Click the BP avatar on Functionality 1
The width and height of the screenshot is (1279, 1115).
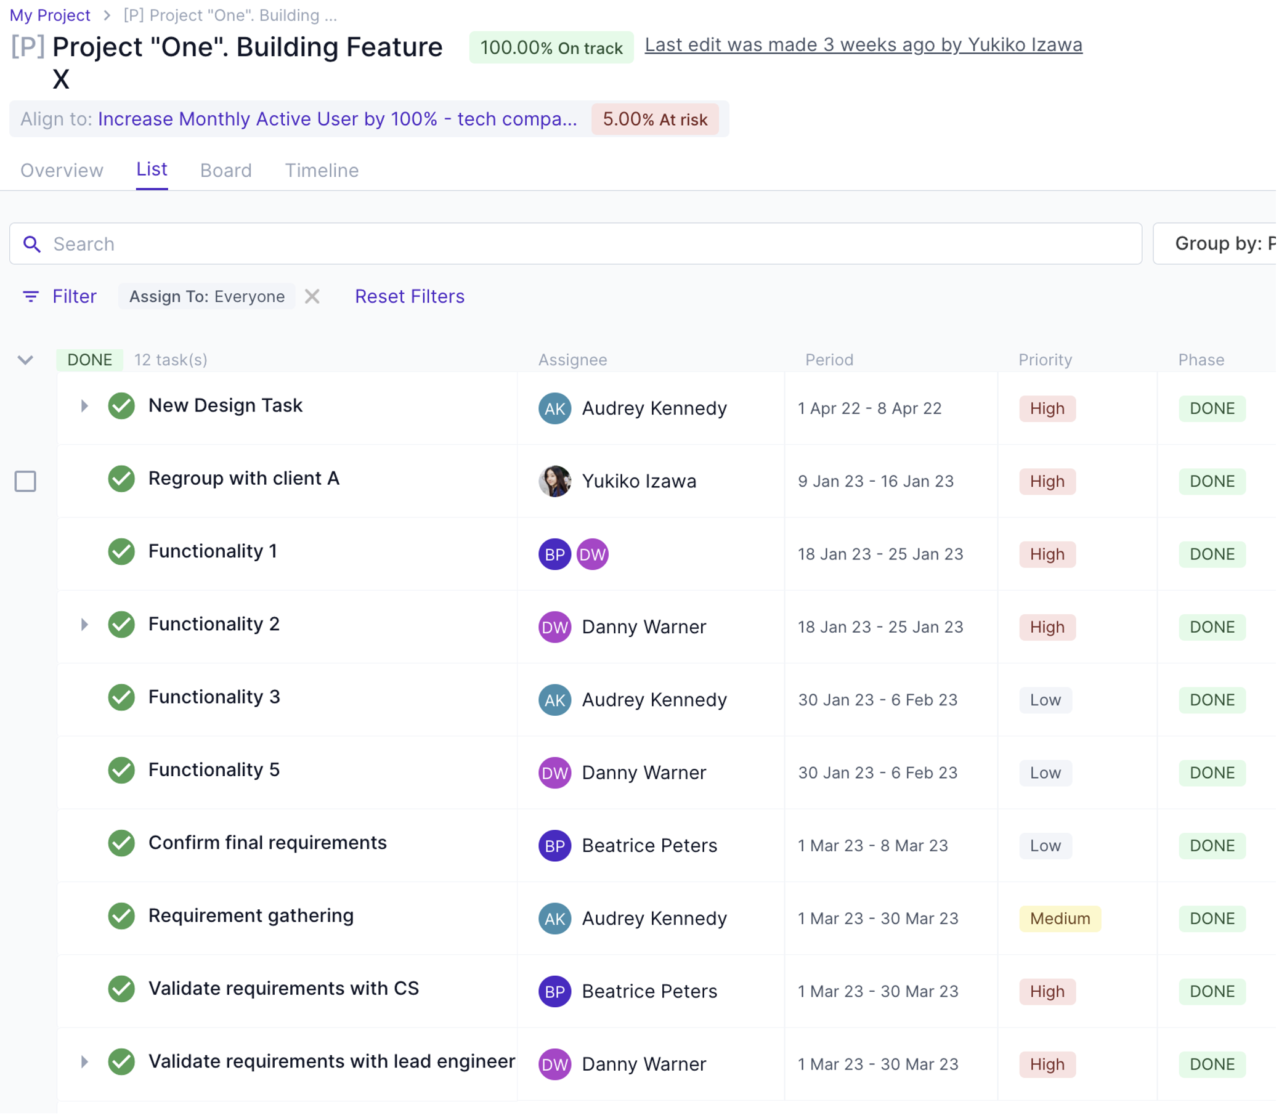tap(555, 554)
